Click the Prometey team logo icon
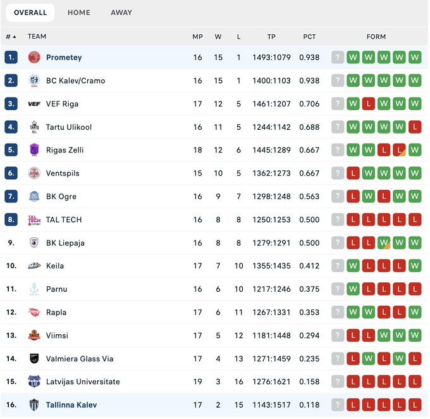 (34, 58)
